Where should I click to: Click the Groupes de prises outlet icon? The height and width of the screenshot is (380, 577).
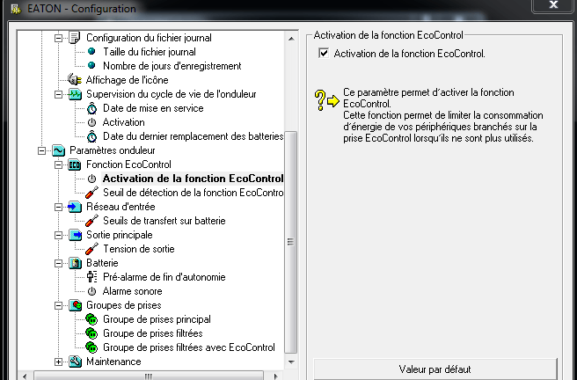coord(75,305)
